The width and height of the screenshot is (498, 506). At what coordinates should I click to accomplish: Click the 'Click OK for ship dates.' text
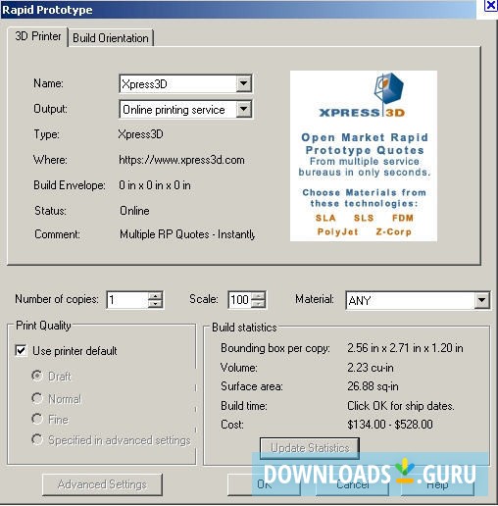tap(401, 406)
